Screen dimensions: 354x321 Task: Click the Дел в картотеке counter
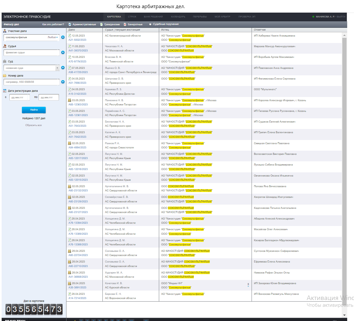coord(34,309)
